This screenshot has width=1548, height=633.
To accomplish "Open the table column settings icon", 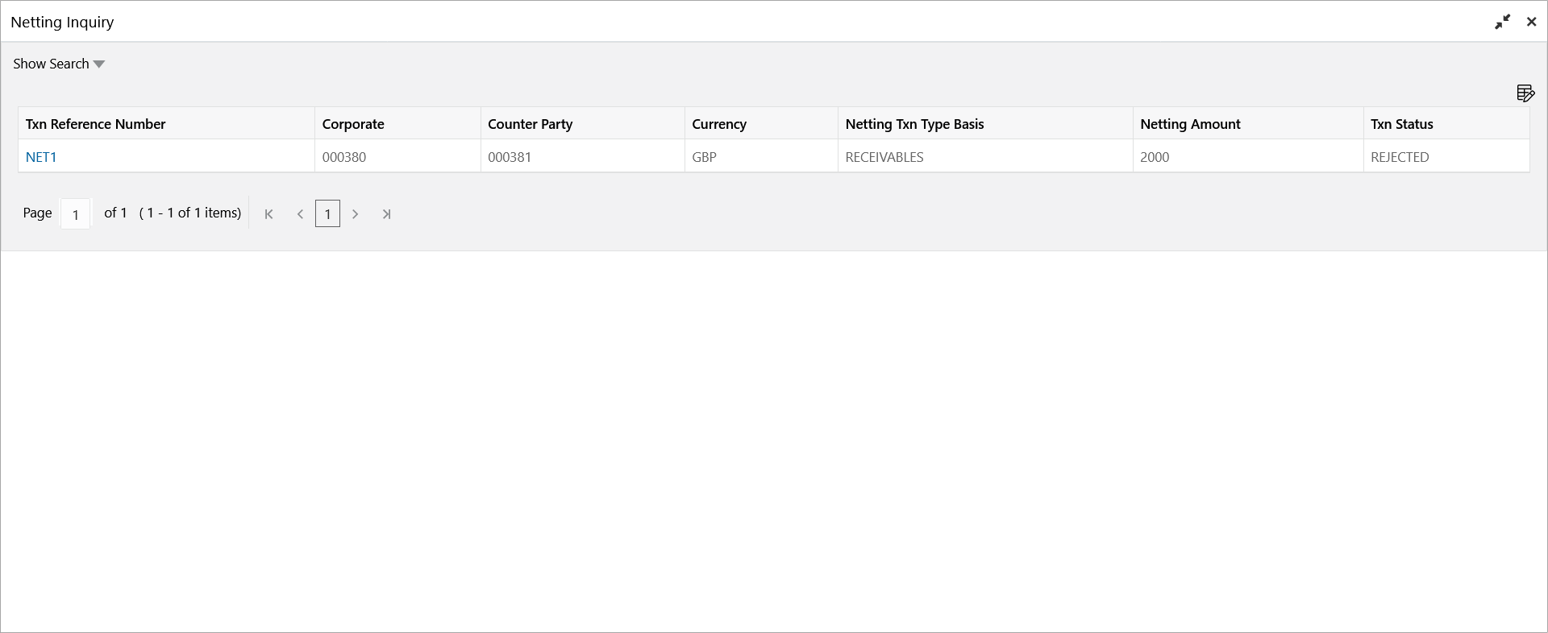I will coord(1525,93).
